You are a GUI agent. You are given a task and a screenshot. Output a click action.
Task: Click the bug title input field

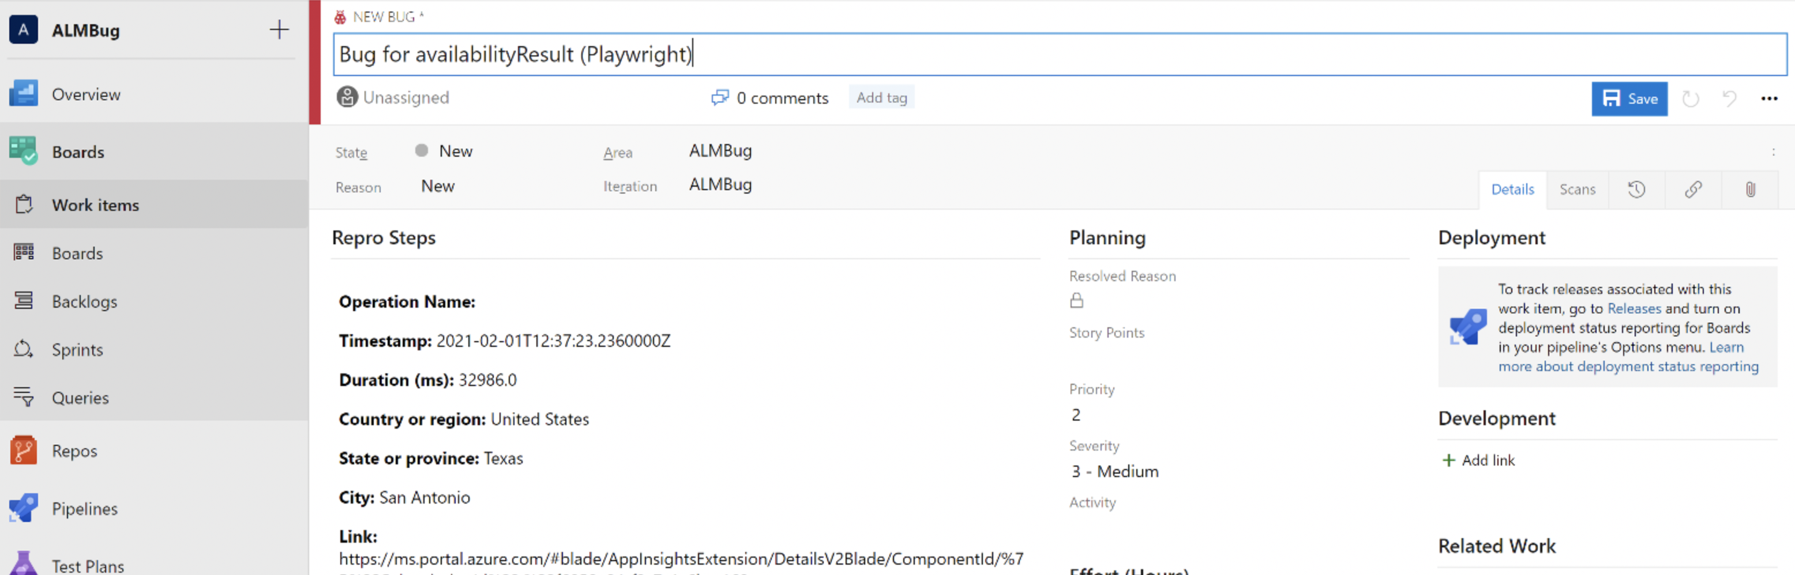click(1060, 54)
